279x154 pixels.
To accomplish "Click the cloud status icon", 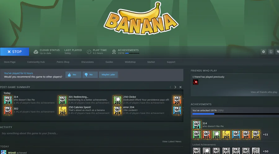I will tap(36, 52).
